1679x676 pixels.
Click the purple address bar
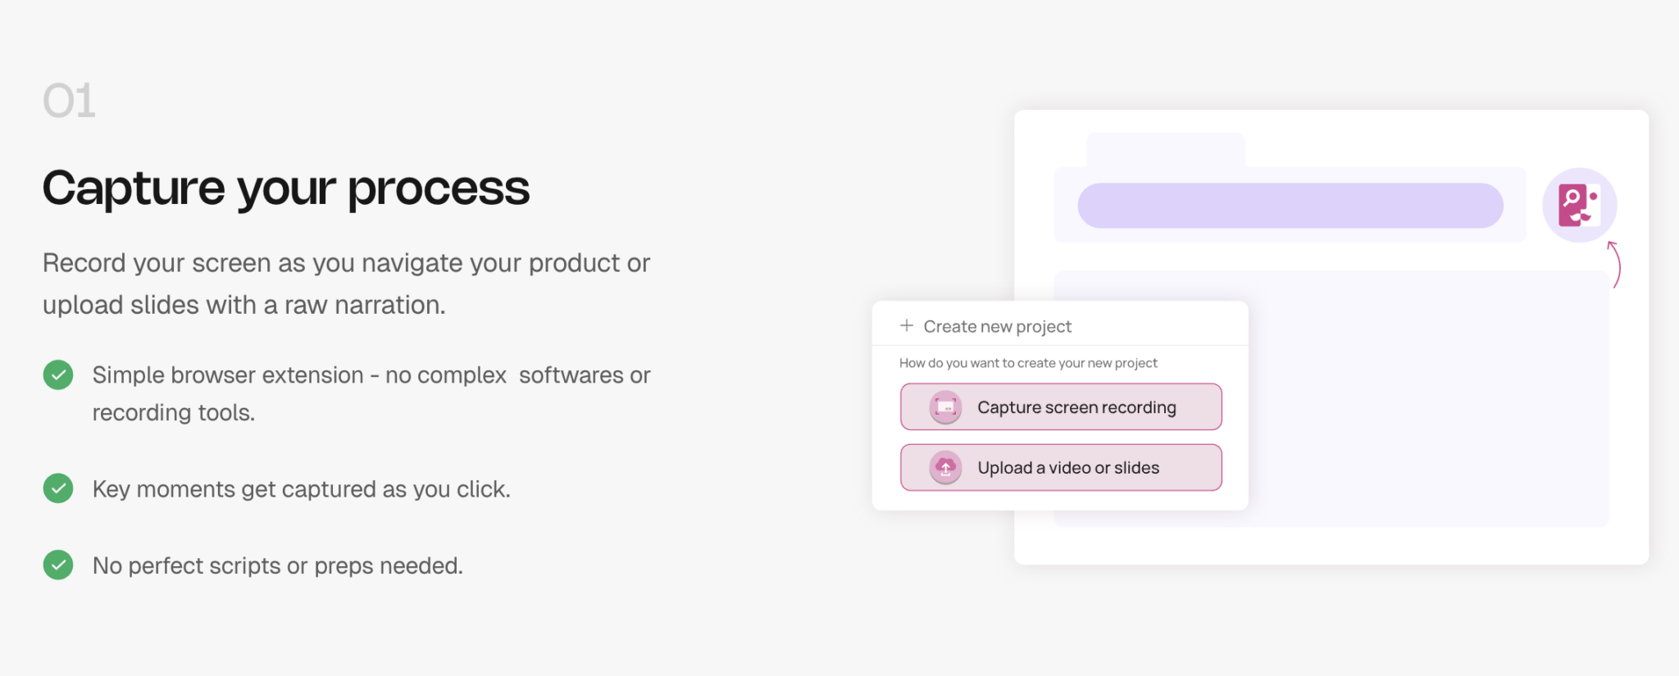(x=1290, y=206)
